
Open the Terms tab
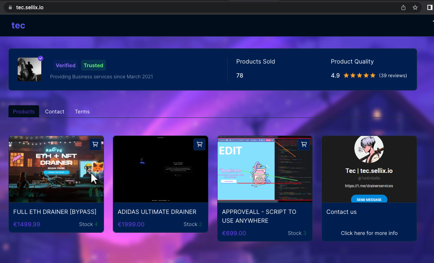tap(82, 112)
